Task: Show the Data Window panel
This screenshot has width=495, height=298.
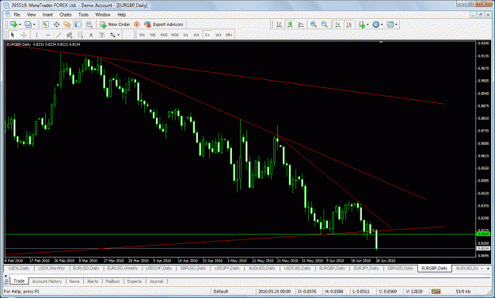Action: (56, 25)
